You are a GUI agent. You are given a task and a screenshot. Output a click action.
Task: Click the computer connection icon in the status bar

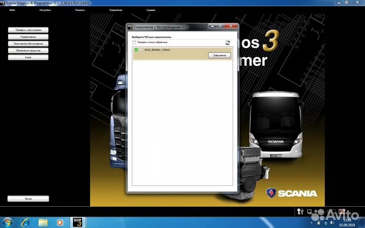point(309,211)
